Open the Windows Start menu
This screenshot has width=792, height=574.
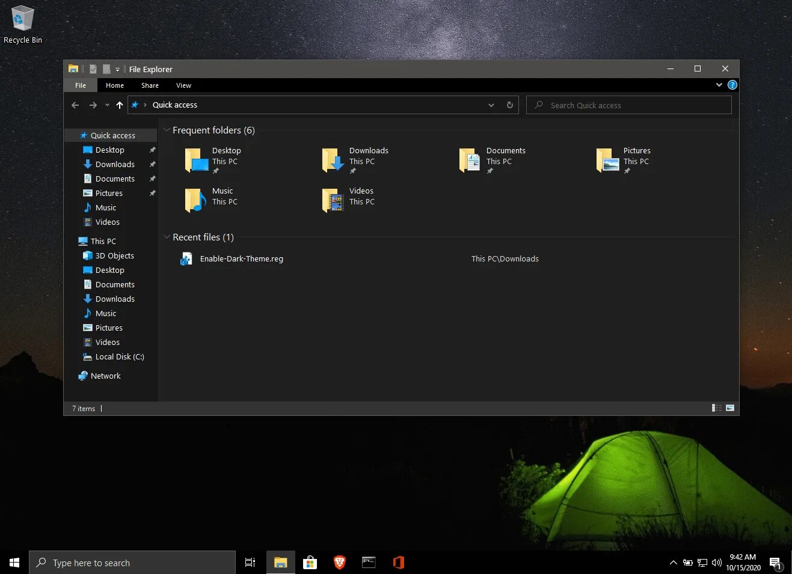14,563
